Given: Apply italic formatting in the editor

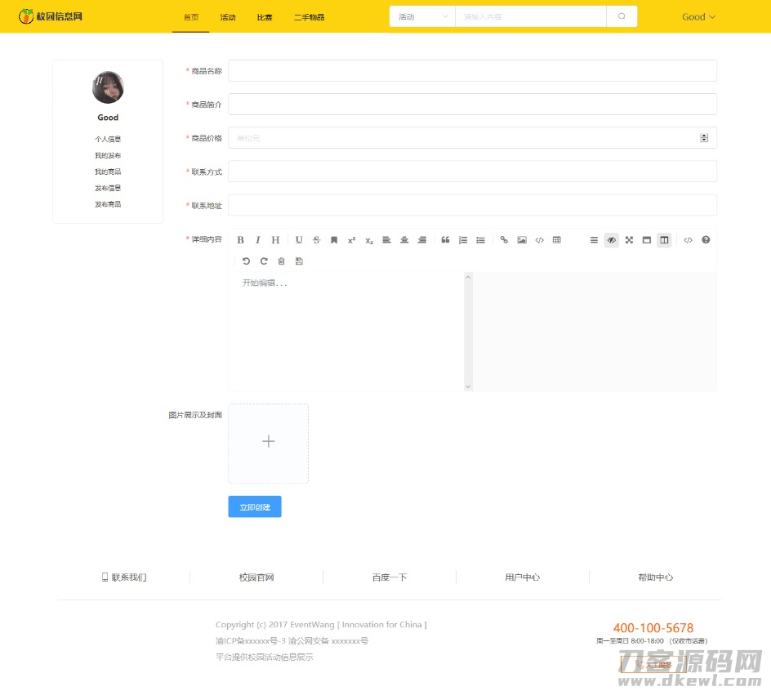Looking at the screenshot, I should (x=258, y=239).
